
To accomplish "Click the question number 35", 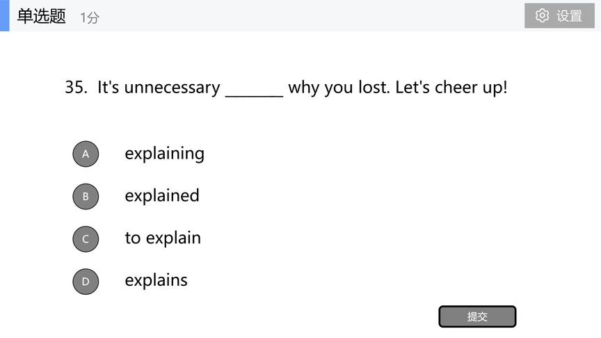I will (x=76, y=87).
